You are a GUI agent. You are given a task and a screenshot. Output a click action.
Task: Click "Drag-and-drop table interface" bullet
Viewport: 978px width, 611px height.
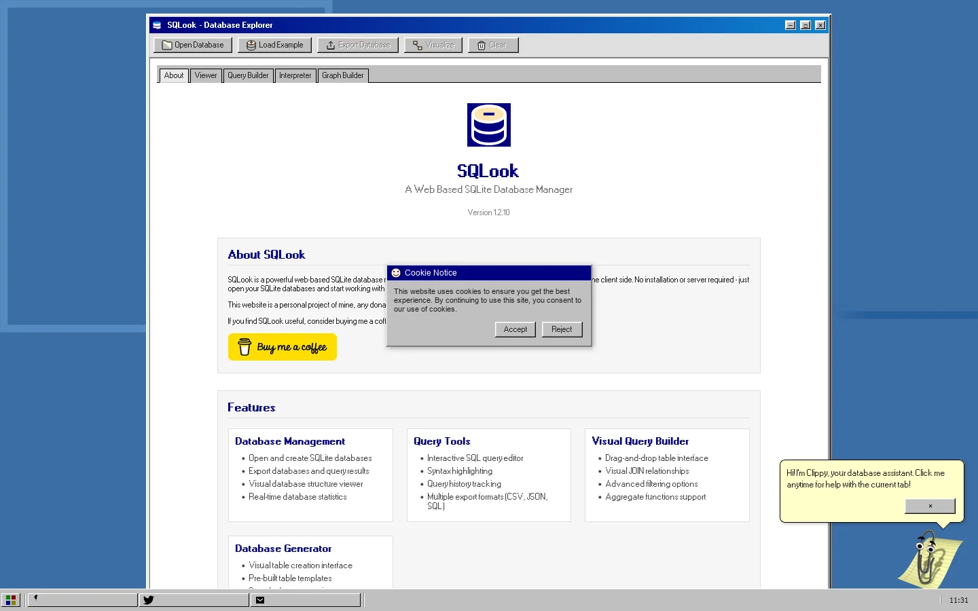(657, 458)
